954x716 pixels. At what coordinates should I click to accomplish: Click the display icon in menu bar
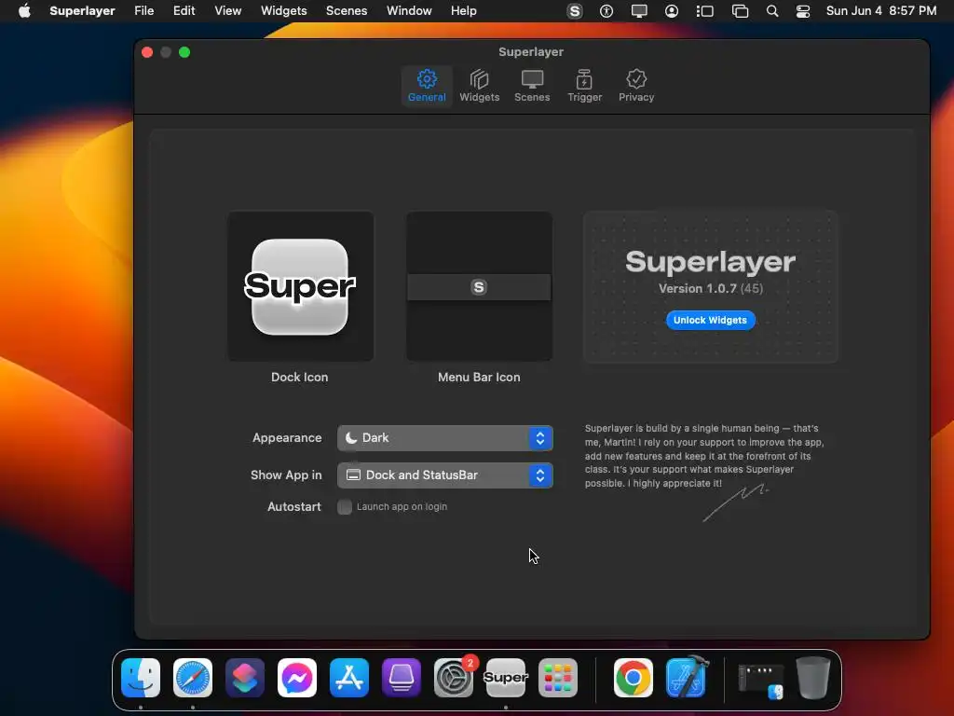coord(639,11)
